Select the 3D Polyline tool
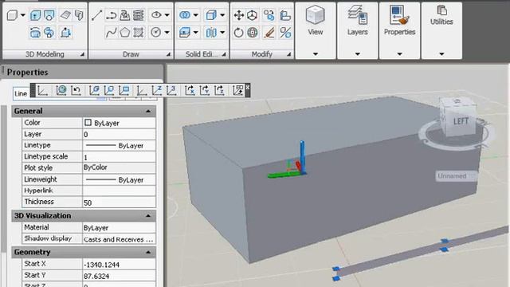 pos(125,15)
